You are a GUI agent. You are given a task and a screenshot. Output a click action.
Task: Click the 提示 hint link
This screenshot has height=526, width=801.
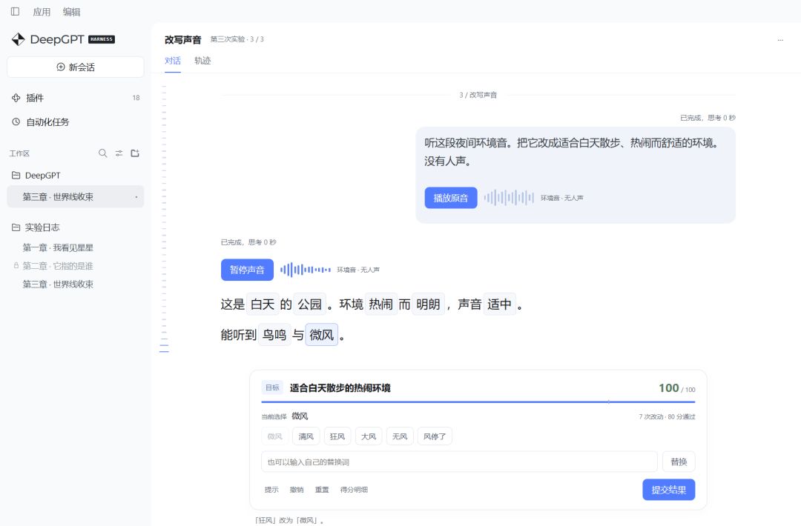[271, 490]
